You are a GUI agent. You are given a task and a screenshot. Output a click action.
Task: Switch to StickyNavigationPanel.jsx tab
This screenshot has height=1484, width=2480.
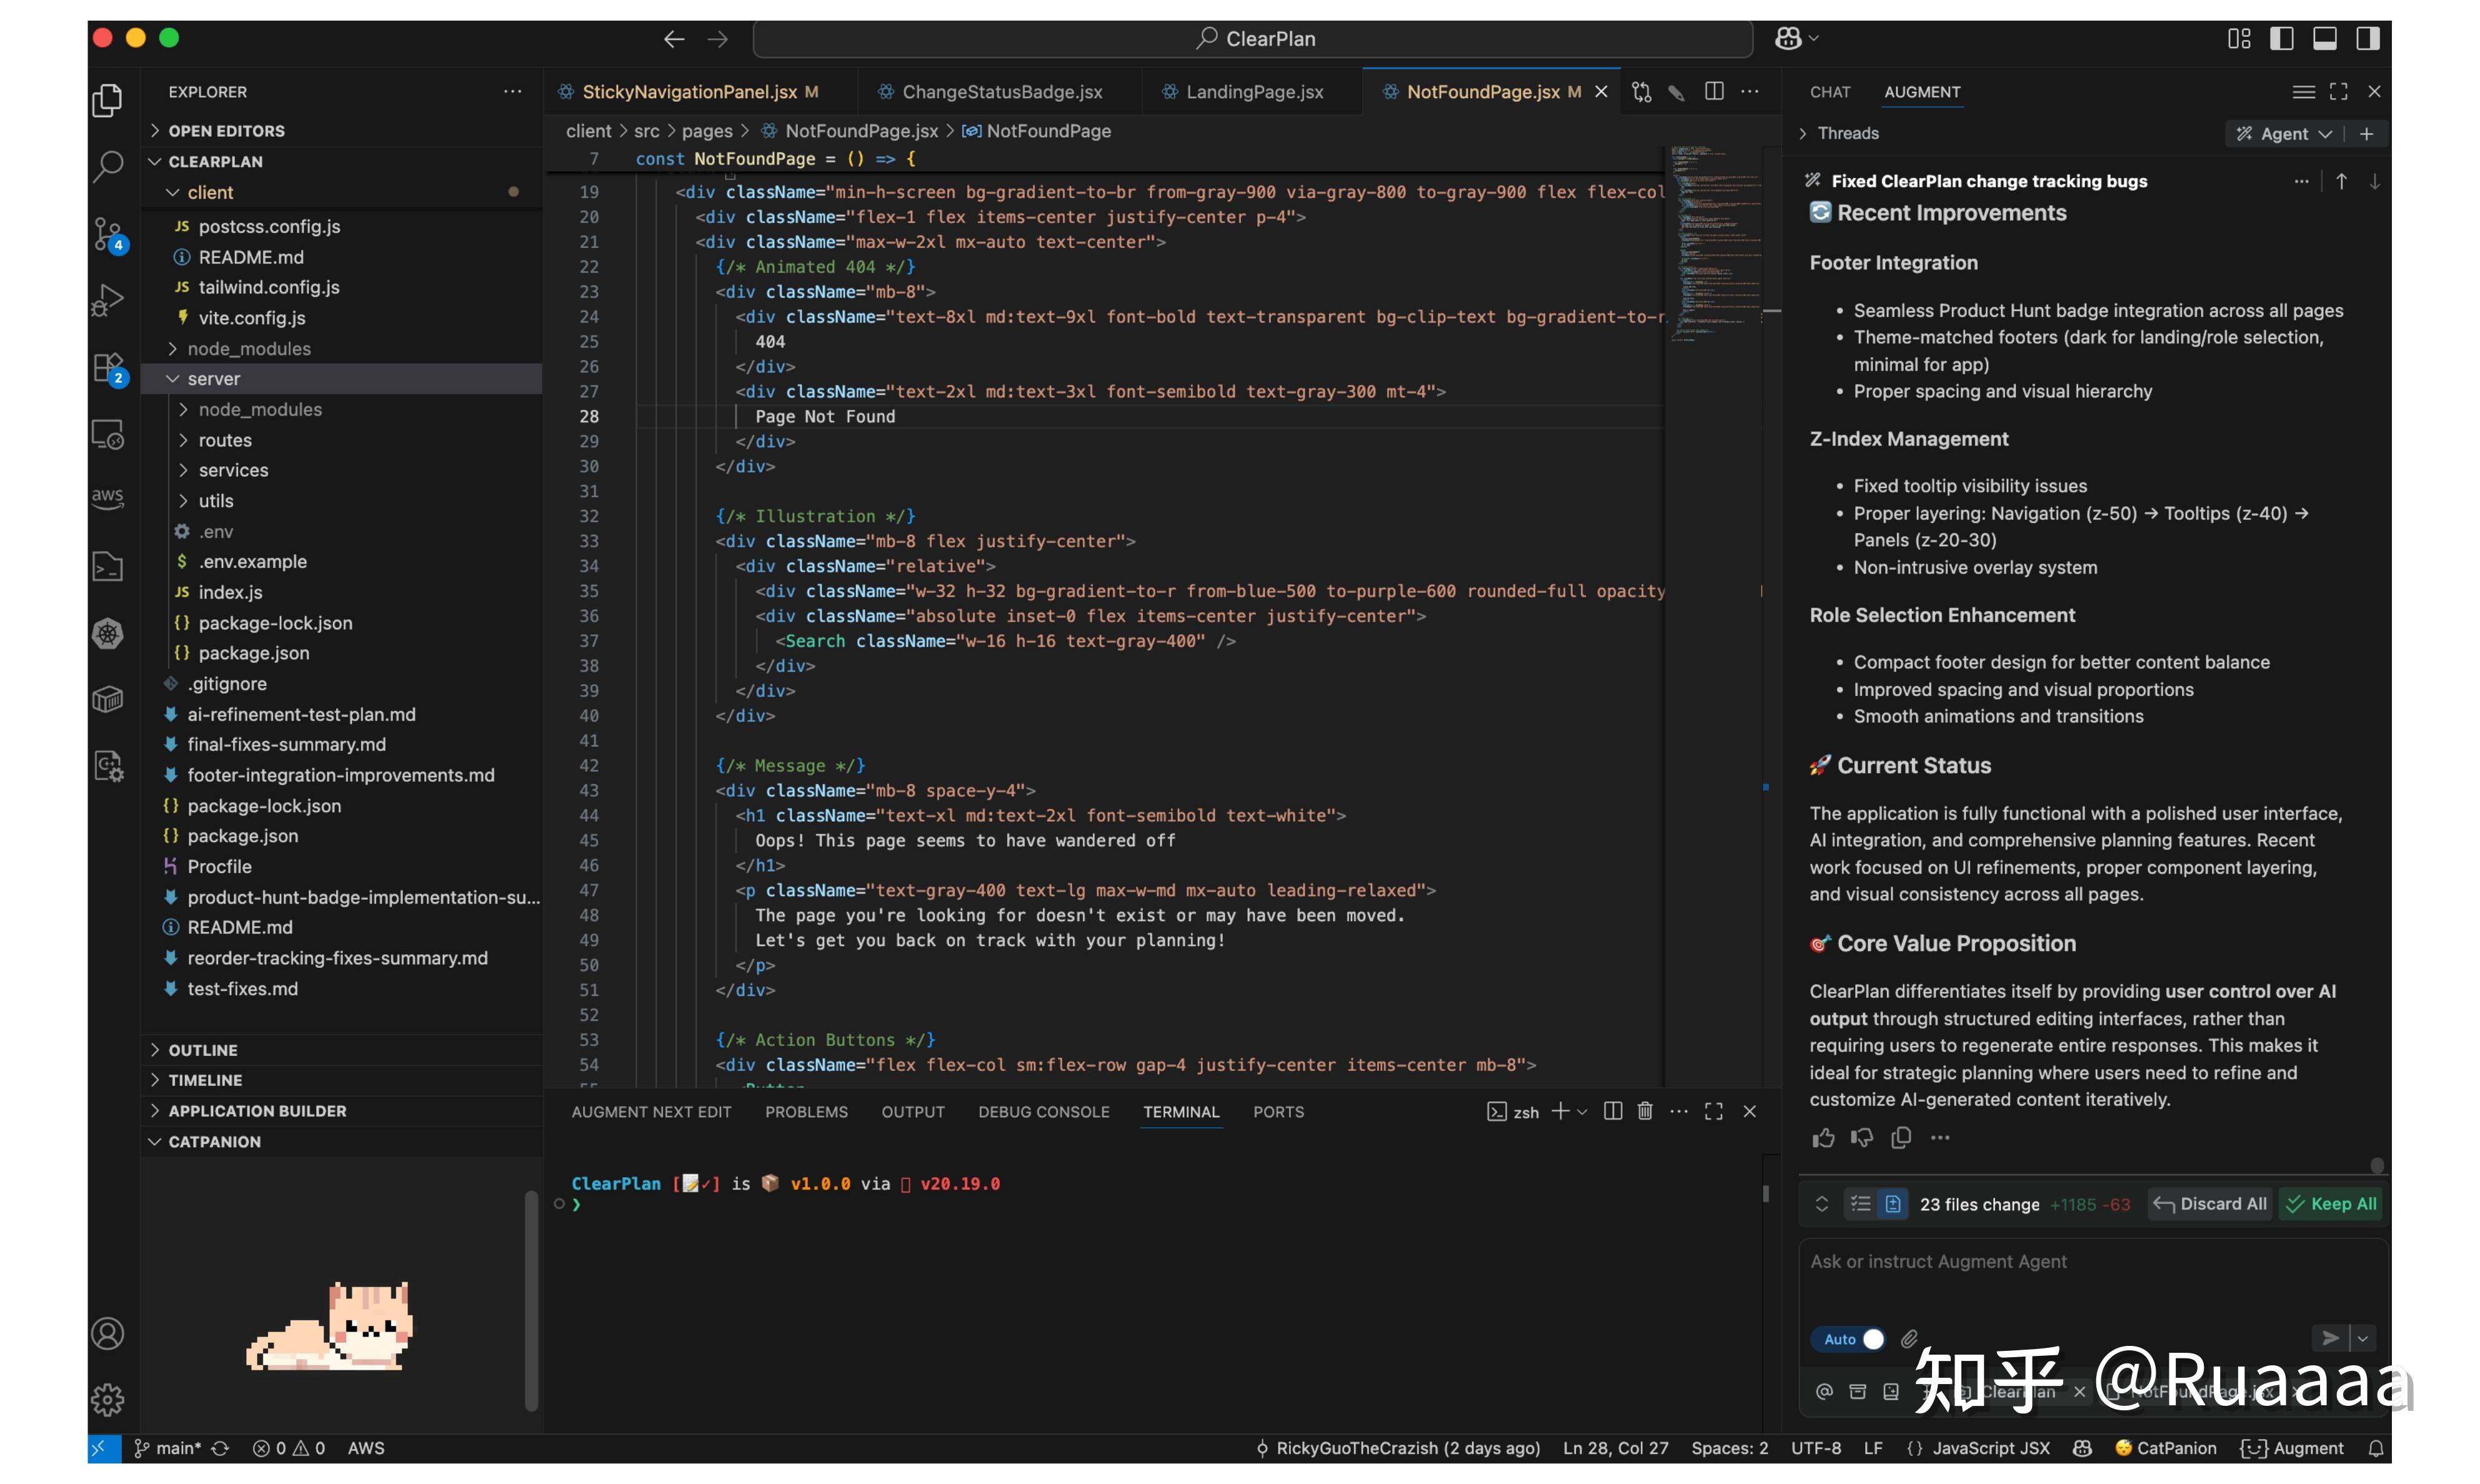coord(700,92)
